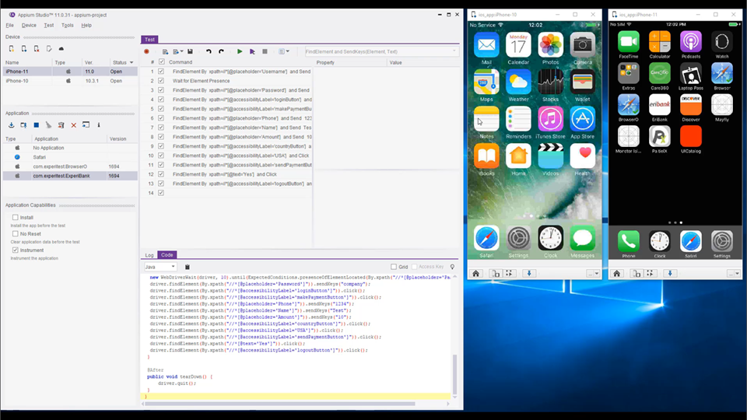
Task: Open the Device menu
Action: [29, 25]
